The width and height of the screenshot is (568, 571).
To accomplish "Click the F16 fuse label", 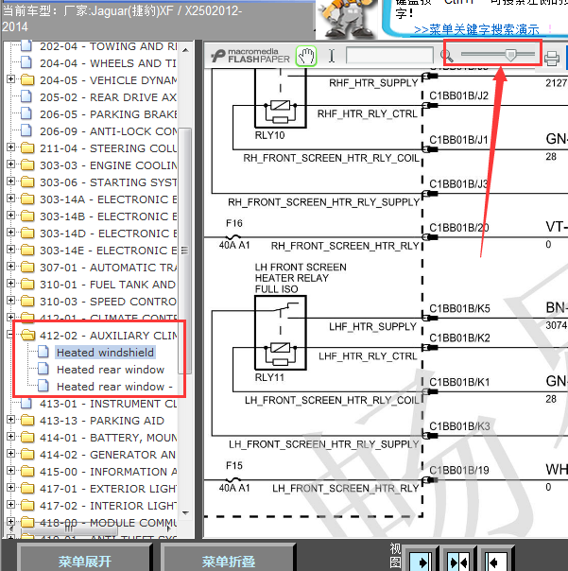I will [234, 223].
